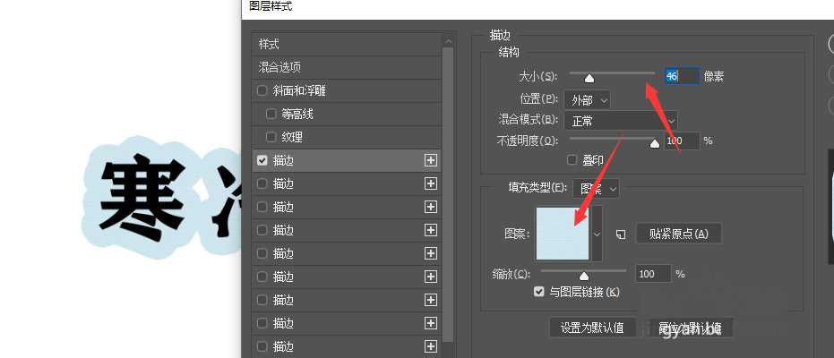Viewport: 834px width, 358px height.
Task: Click the plus icon on the fourth 描边 row
Action: click(x=431, y=230)
